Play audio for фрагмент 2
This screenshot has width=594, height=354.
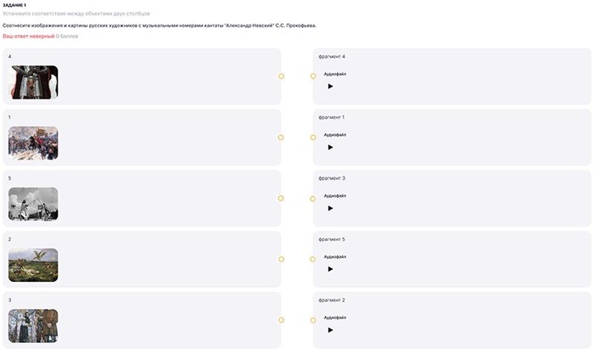pos(330,329)
